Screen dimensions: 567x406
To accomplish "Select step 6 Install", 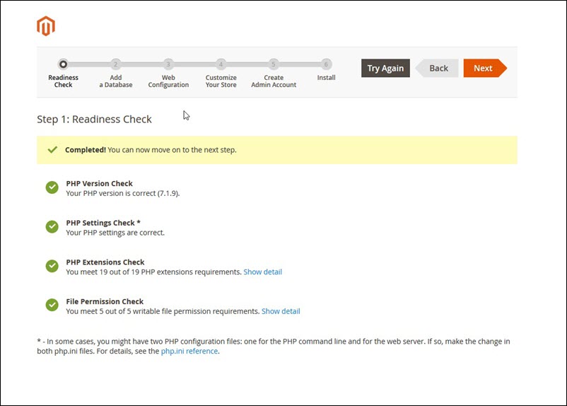I will tap(326, 64).
